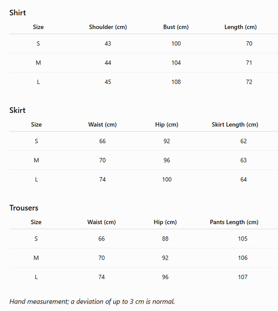Click the Pants Length (cm) header
The image size is (278, 311).
click(234, 222)
